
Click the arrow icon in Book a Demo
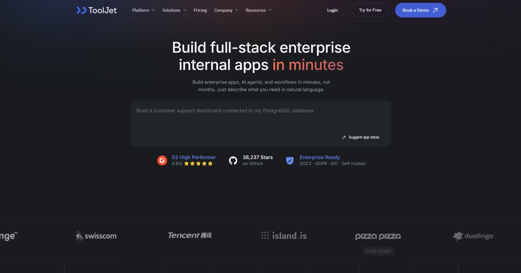tap(435, 10)
